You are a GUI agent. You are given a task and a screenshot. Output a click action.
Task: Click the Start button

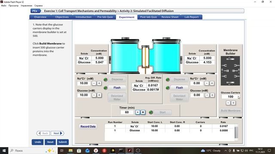point(162,112)
